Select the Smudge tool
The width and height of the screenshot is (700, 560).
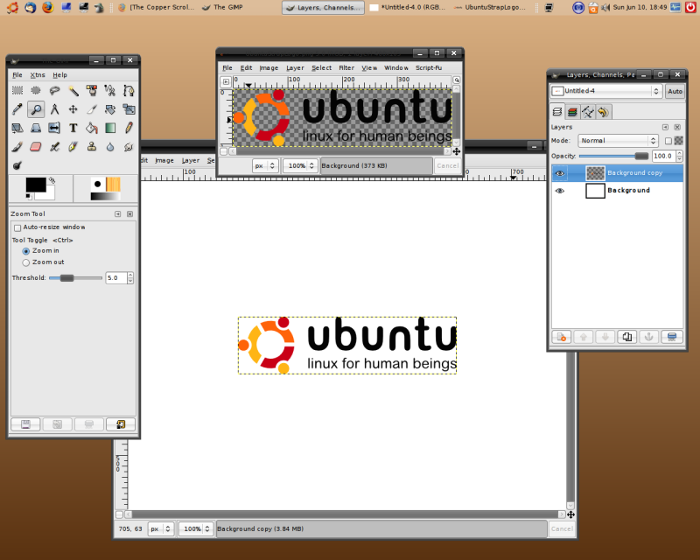[129, 146]
